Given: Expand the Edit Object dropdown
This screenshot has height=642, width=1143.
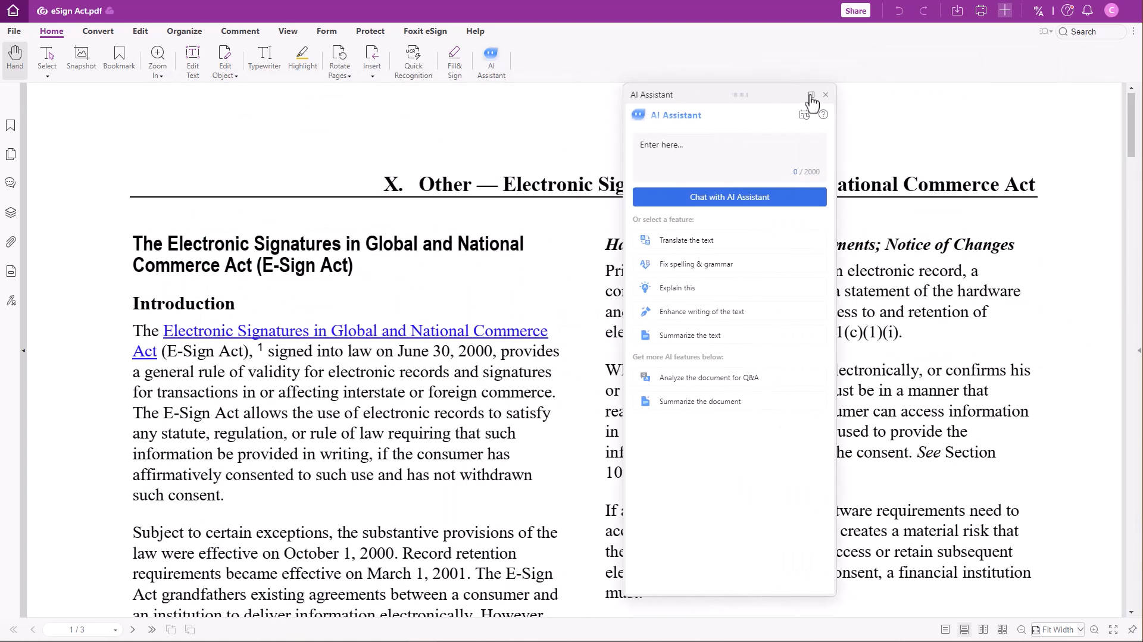Looking at the screenshot, I should (x=236, y=76).
